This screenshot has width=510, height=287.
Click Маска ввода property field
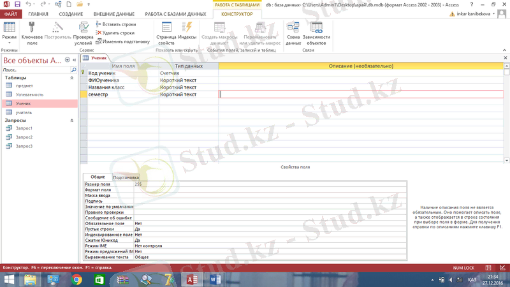(270, 196)
